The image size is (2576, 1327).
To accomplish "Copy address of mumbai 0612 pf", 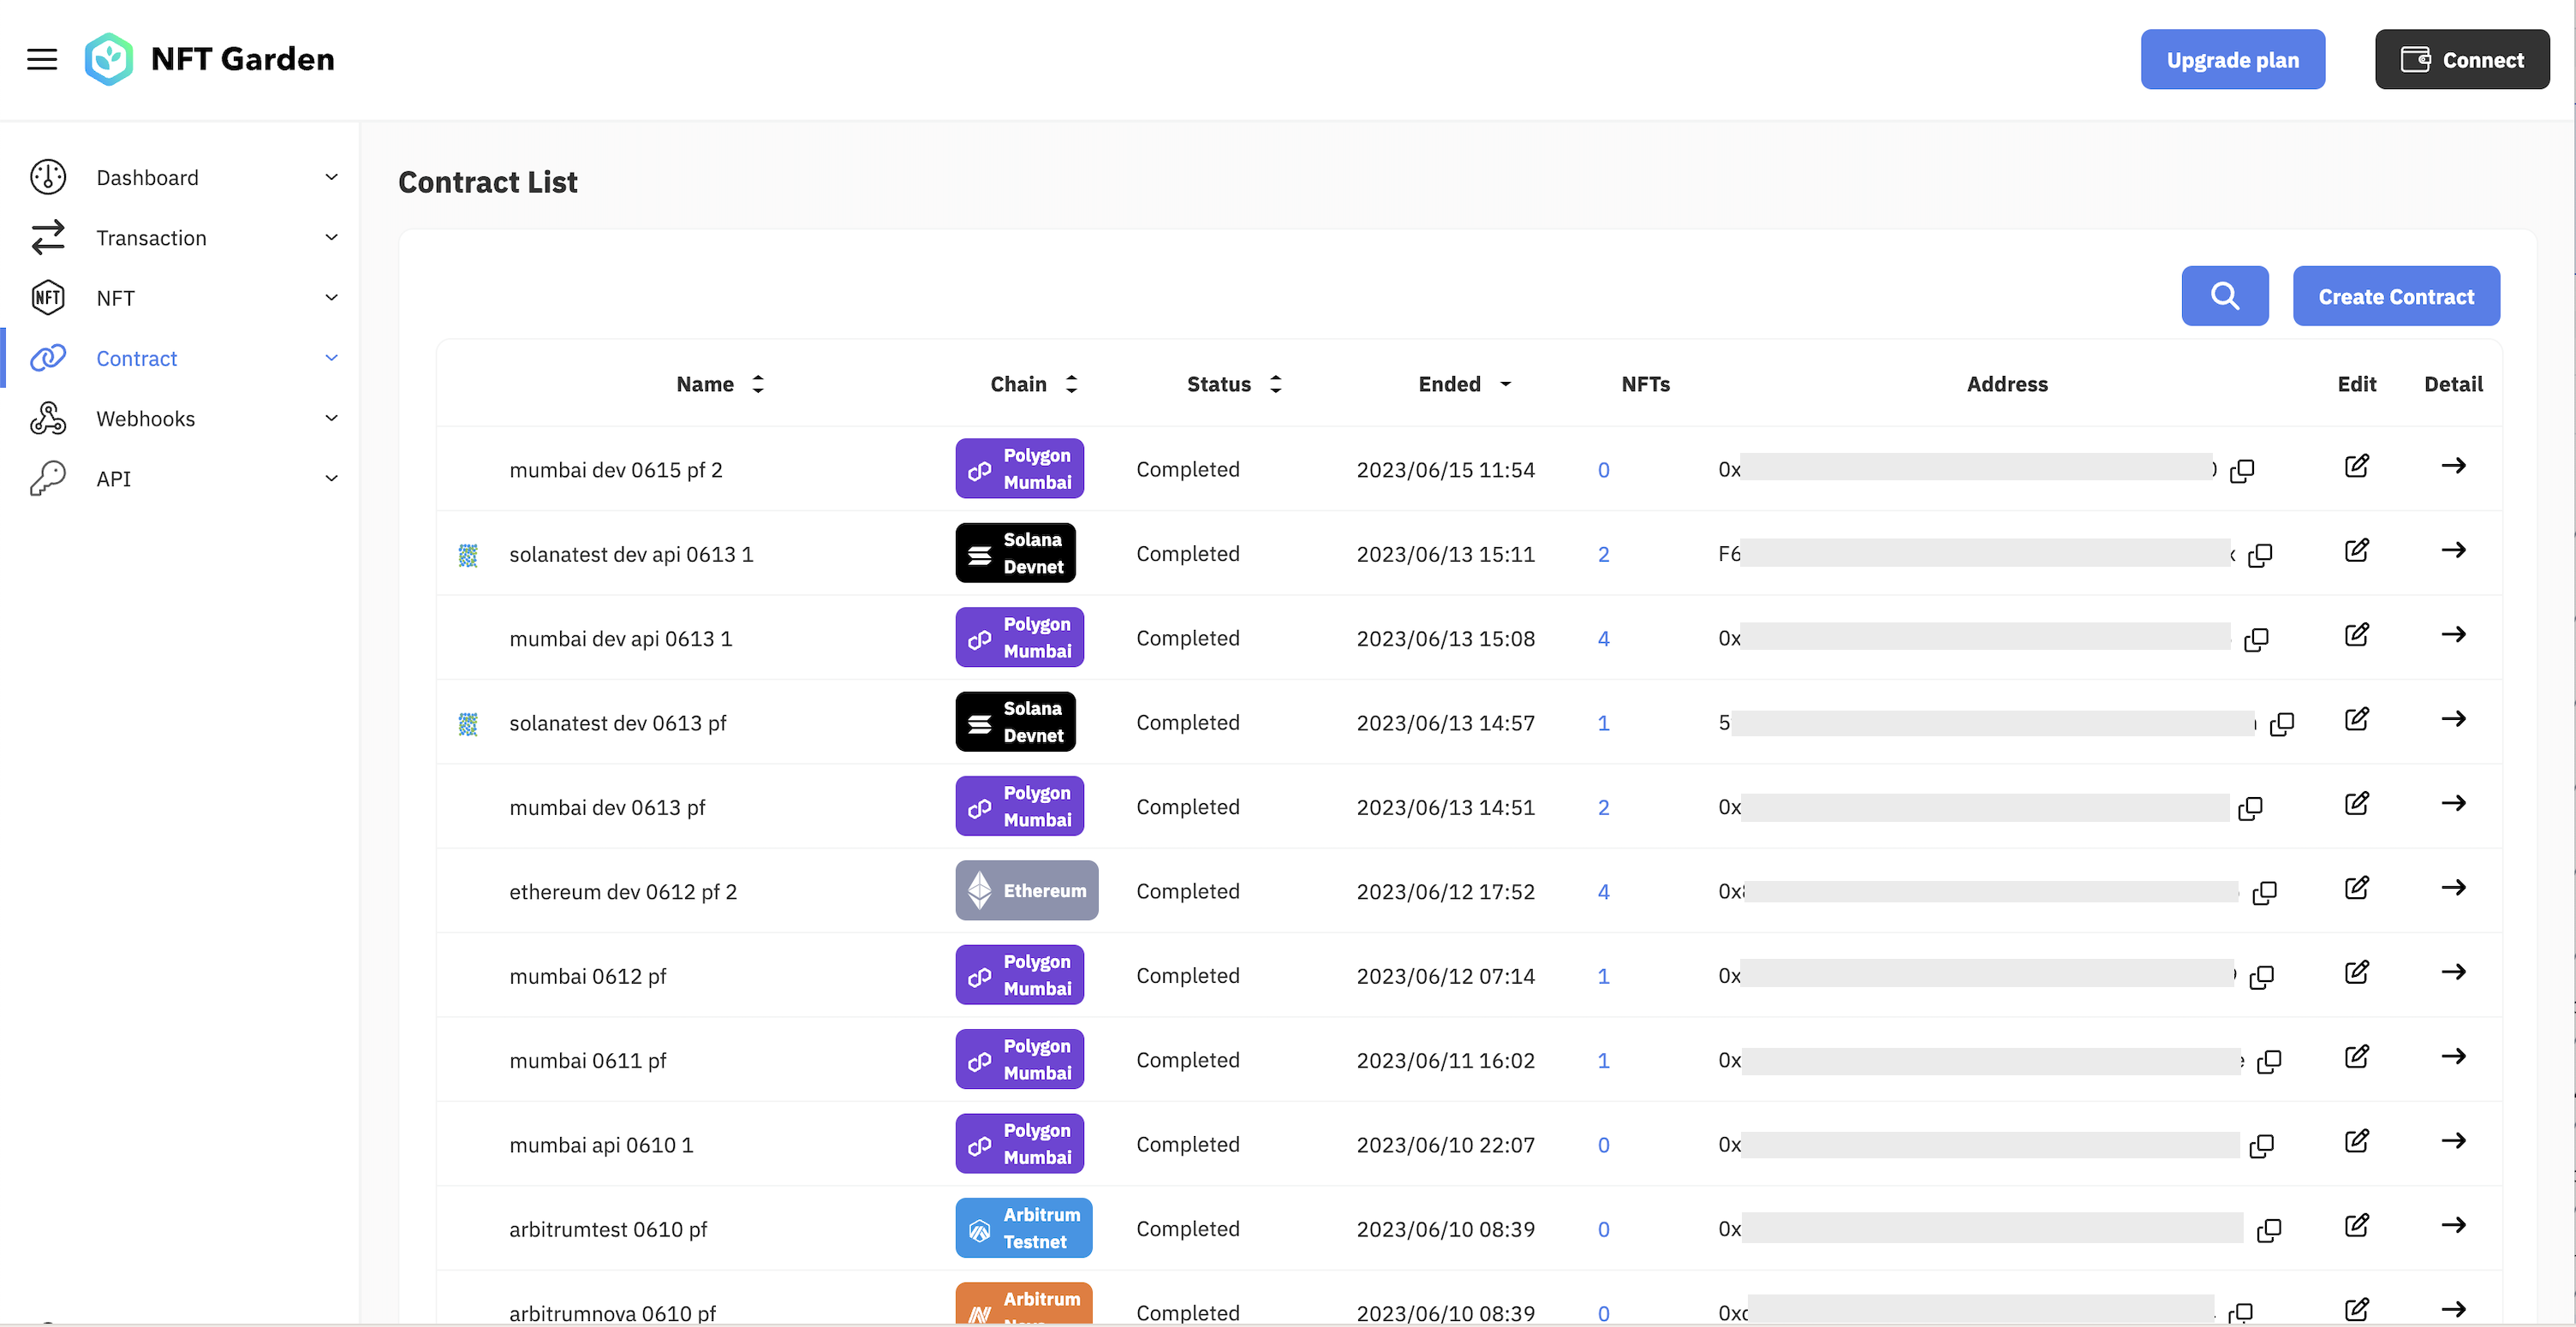I will [2261, 977].
